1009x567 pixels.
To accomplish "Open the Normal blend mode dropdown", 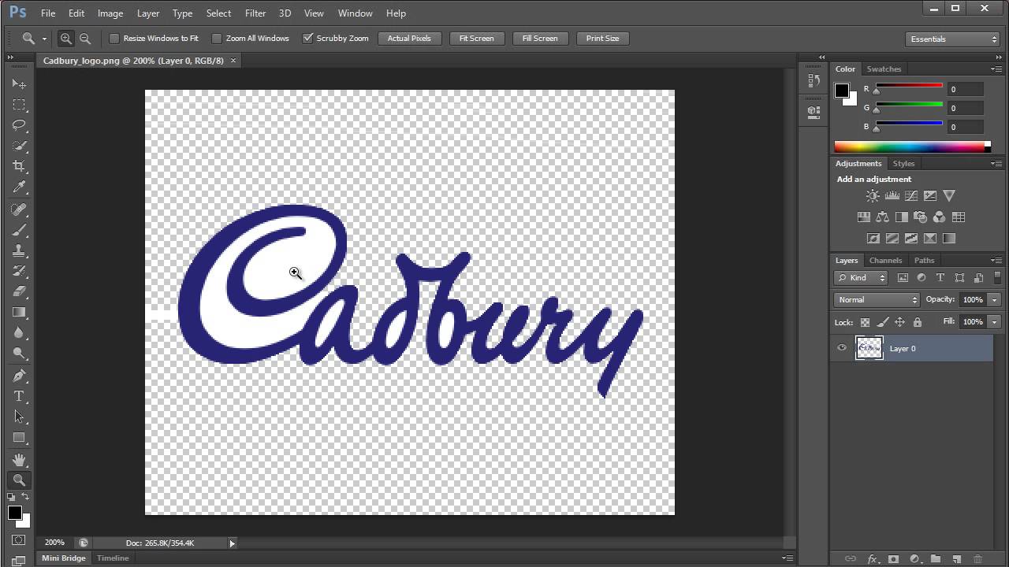I will click(x=877, y=299).
